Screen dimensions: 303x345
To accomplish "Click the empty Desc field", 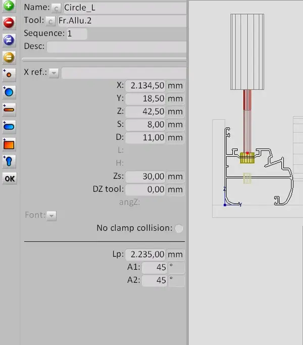I will (x=117, y=47).
